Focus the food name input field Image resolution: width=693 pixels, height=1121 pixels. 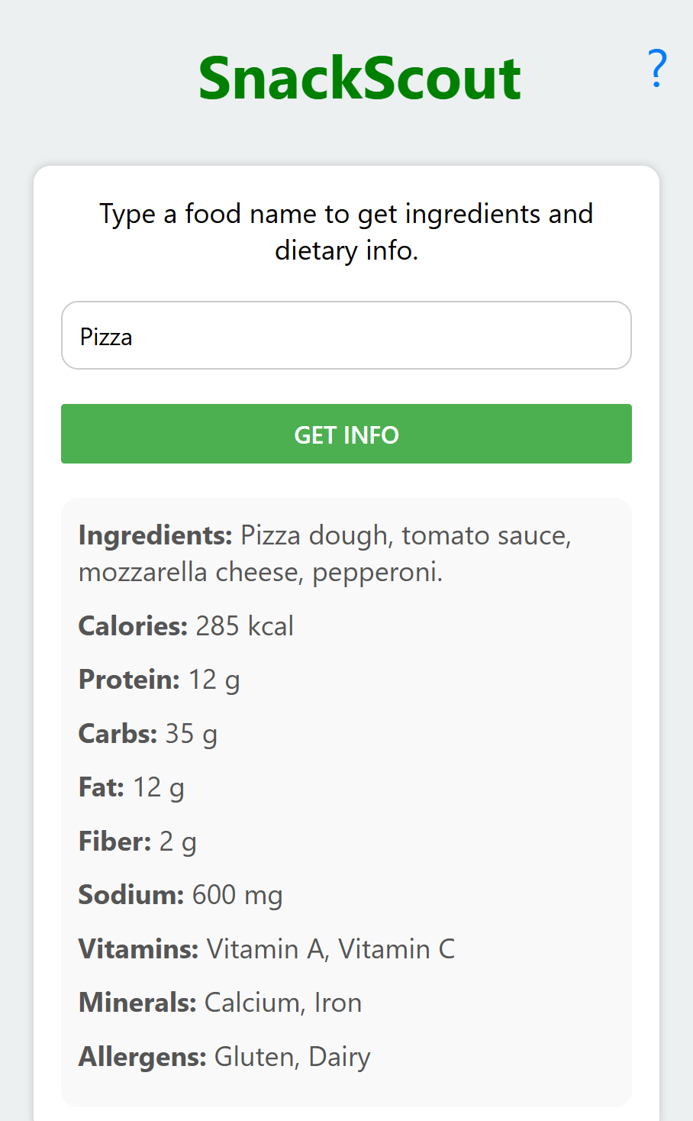(x=346, y=336)
